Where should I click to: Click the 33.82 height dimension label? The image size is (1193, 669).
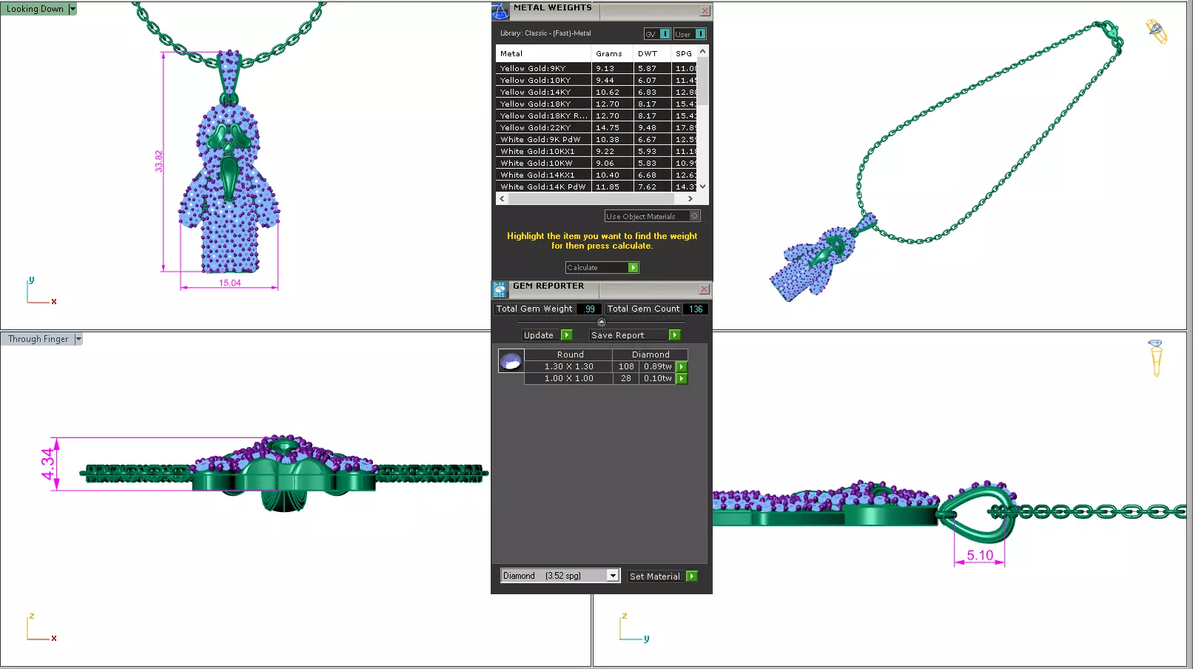[158, 161]
